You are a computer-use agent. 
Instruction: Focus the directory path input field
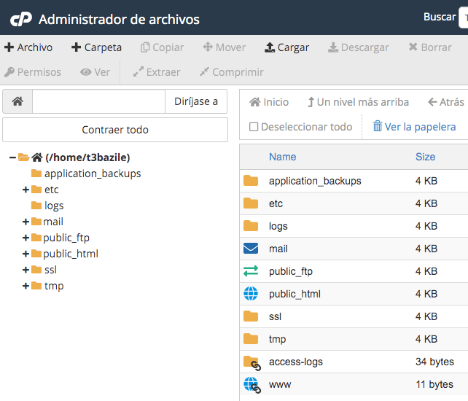pos(99,101)
